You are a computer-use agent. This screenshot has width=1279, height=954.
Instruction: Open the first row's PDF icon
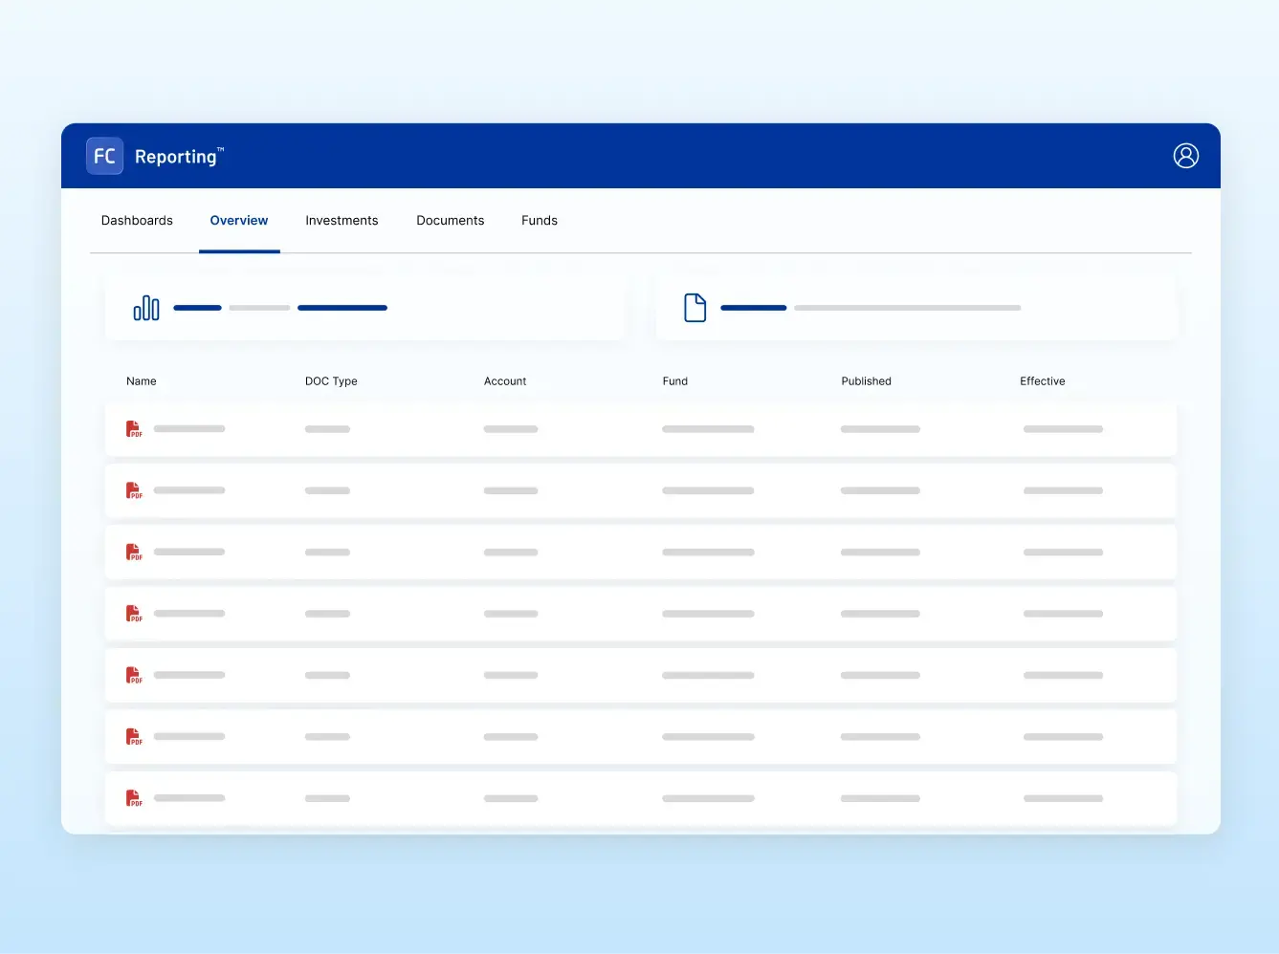[134, 429]
